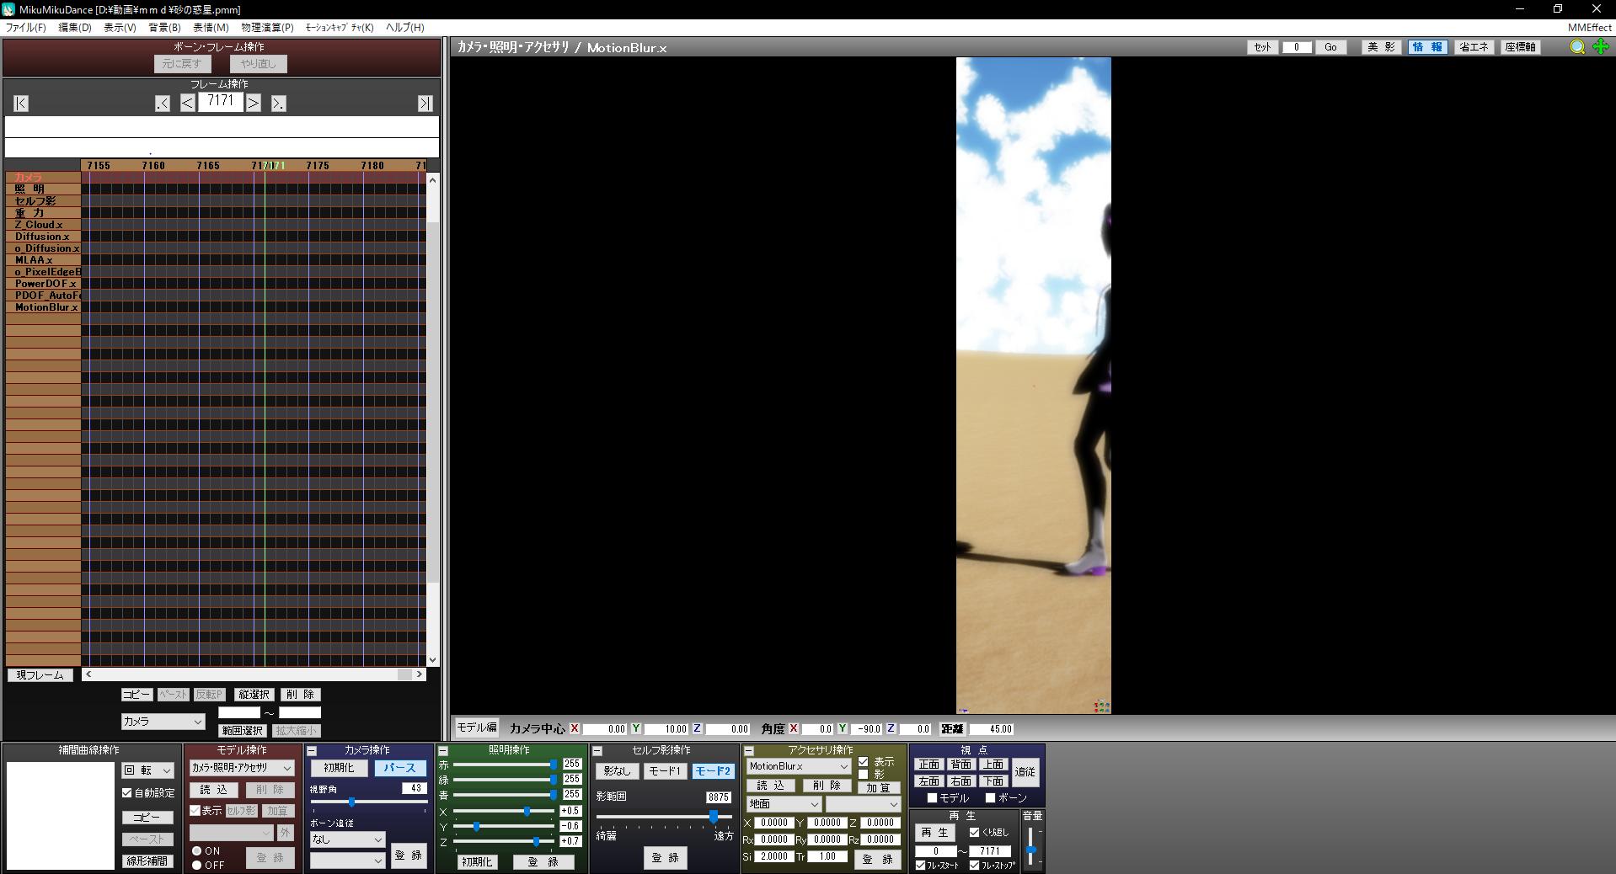Select モード1 self-shadow mode
Viewport: 1616px width, 874px height.
pos(665,771)
